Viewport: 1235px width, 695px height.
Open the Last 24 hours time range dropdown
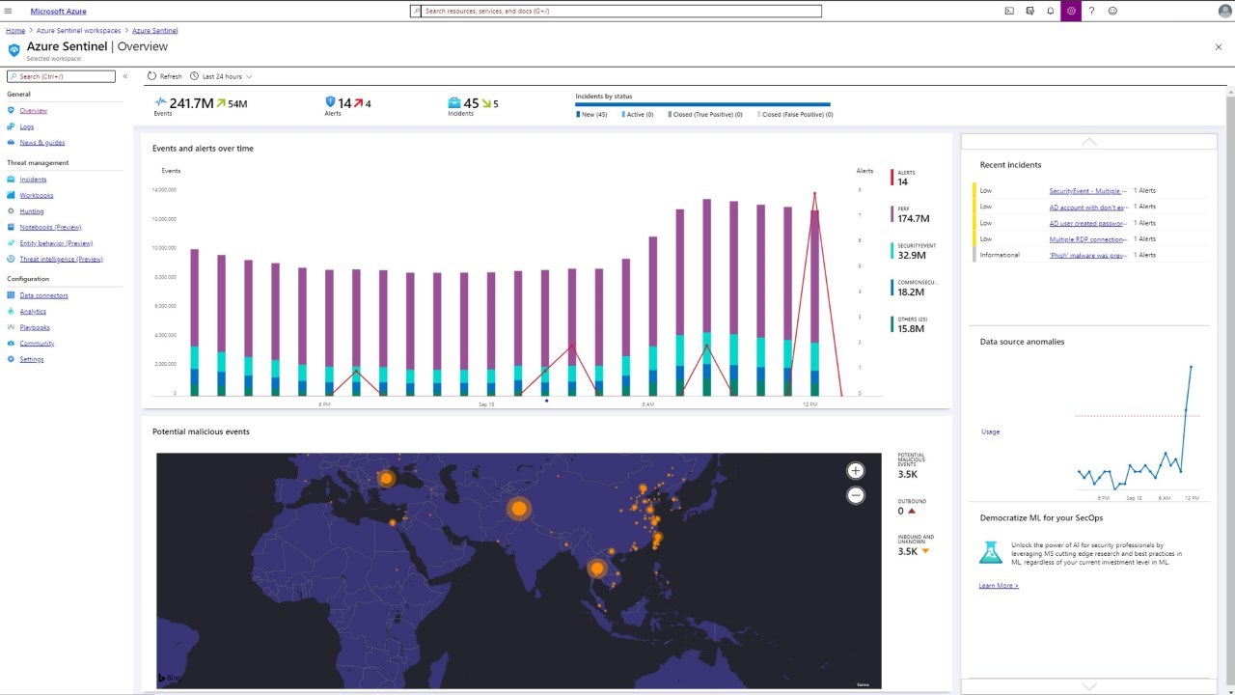(x=221, y=76)
